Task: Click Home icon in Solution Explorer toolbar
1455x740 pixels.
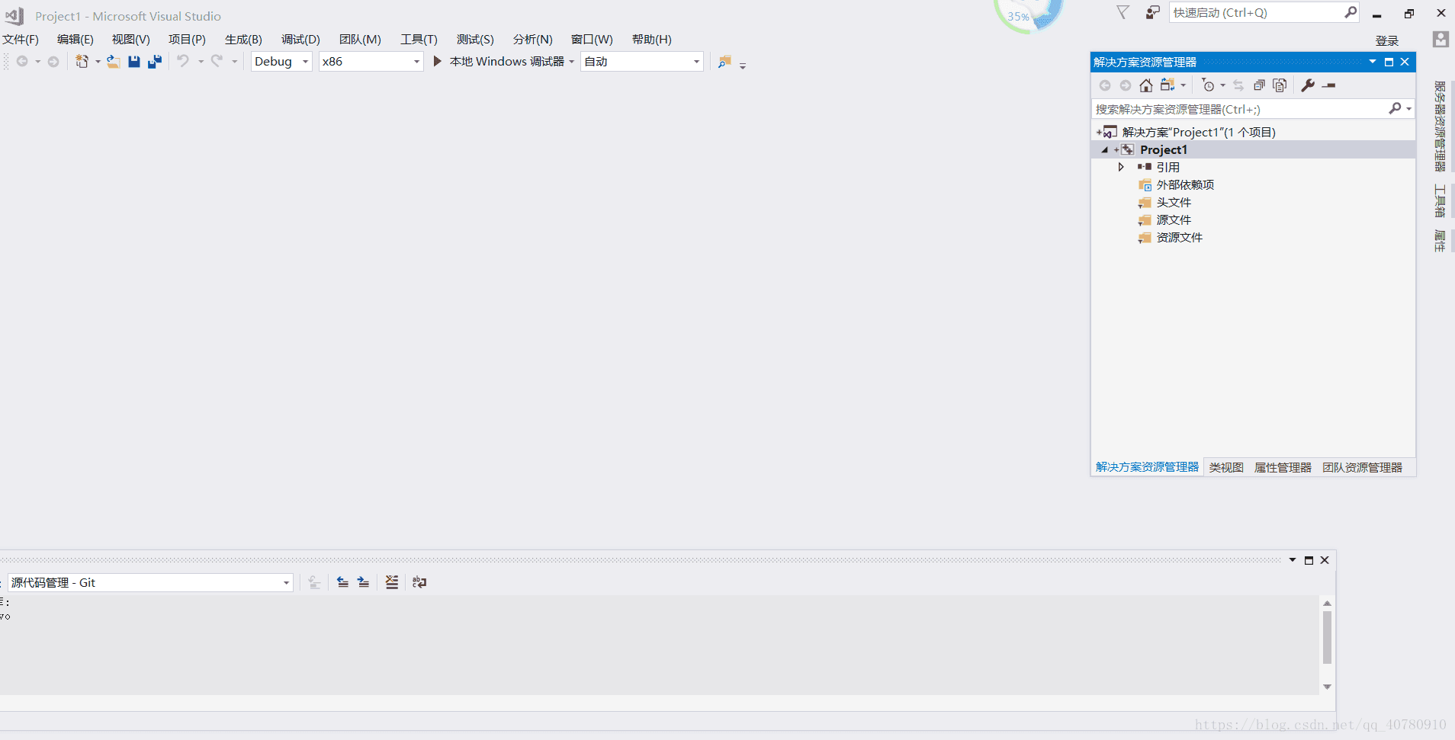Action: click(1146, 85)
